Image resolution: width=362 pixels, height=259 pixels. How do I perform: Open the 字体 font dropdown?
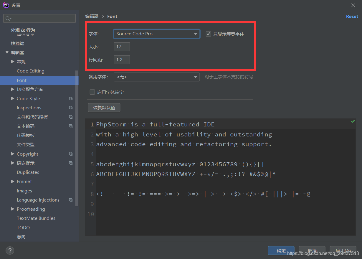[157, 34]
